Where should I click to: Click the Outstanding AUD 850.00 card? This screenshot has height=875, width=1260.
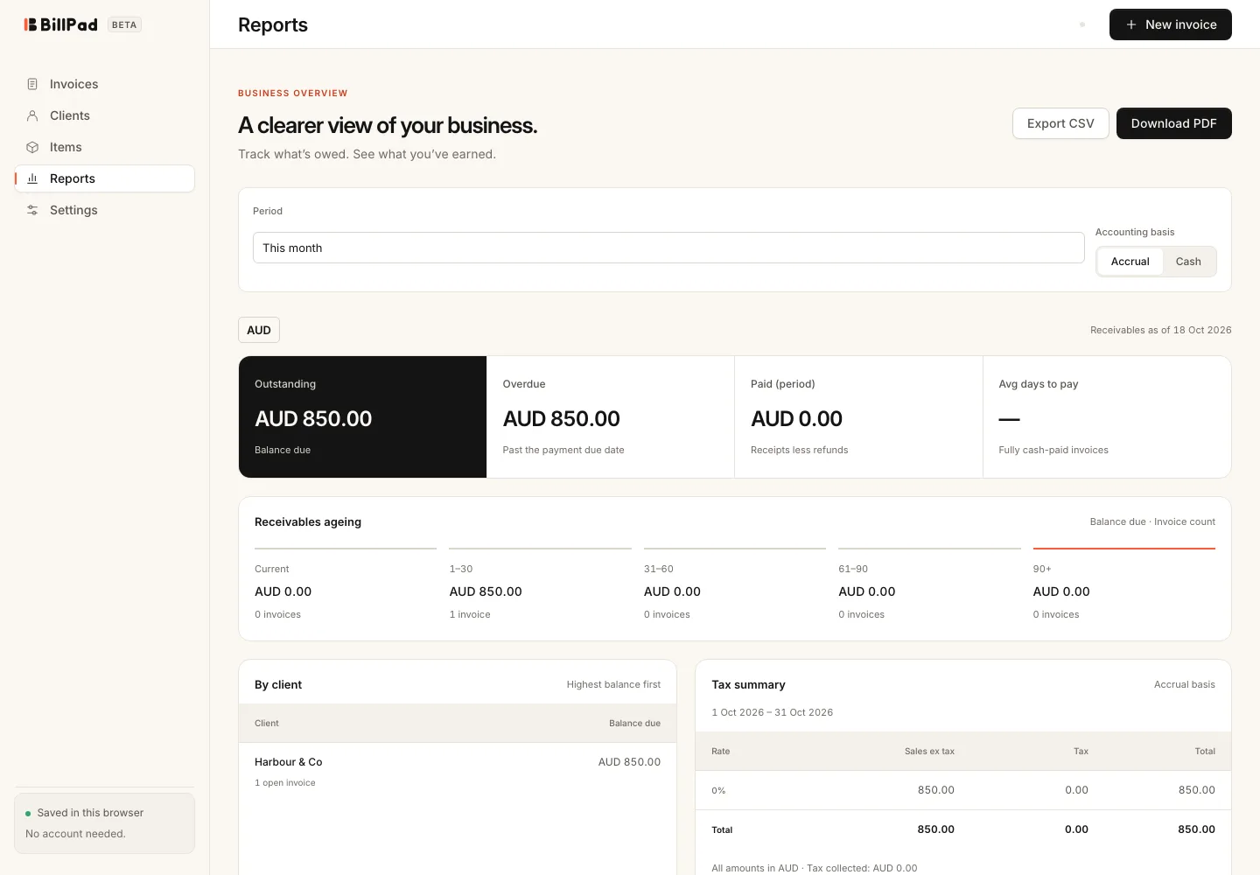pyautogui.click(x=362, y=416)
